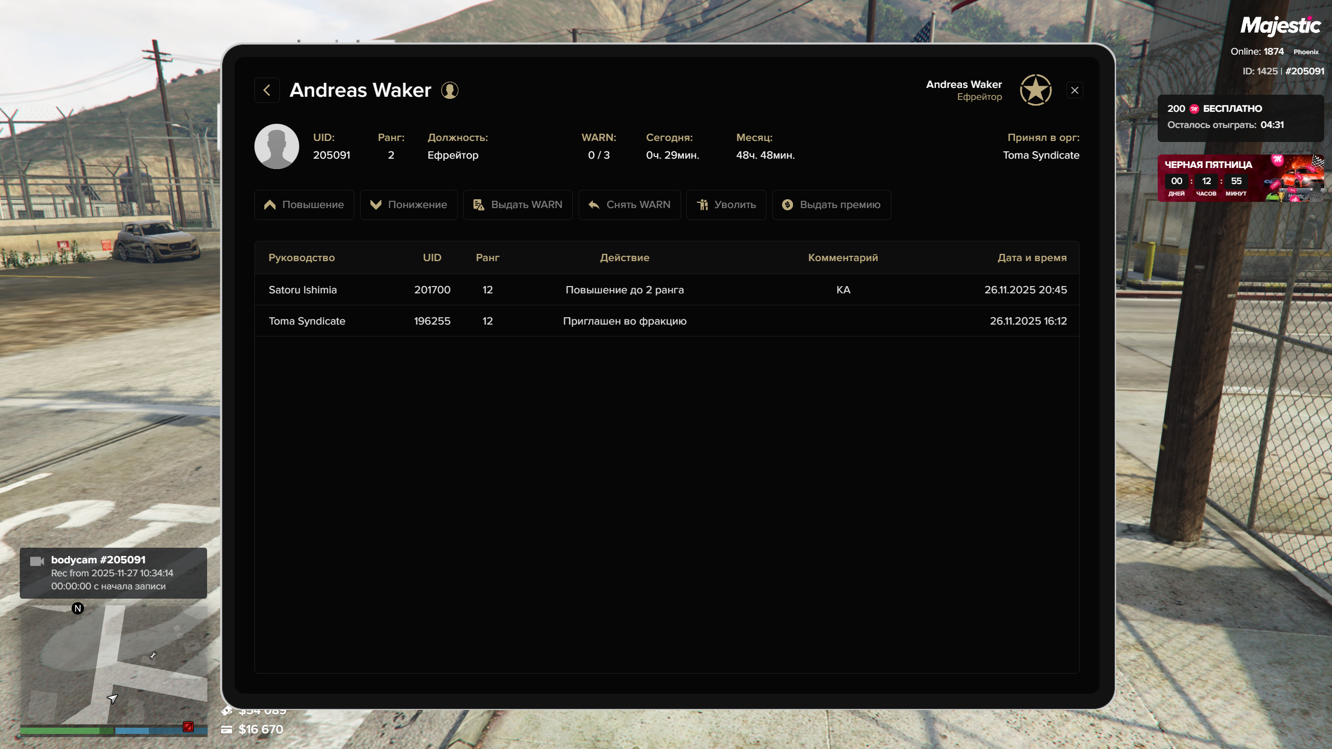Close the tablet panel with X button
This screenshot has width=1332, height=749.
[1074, 91]
